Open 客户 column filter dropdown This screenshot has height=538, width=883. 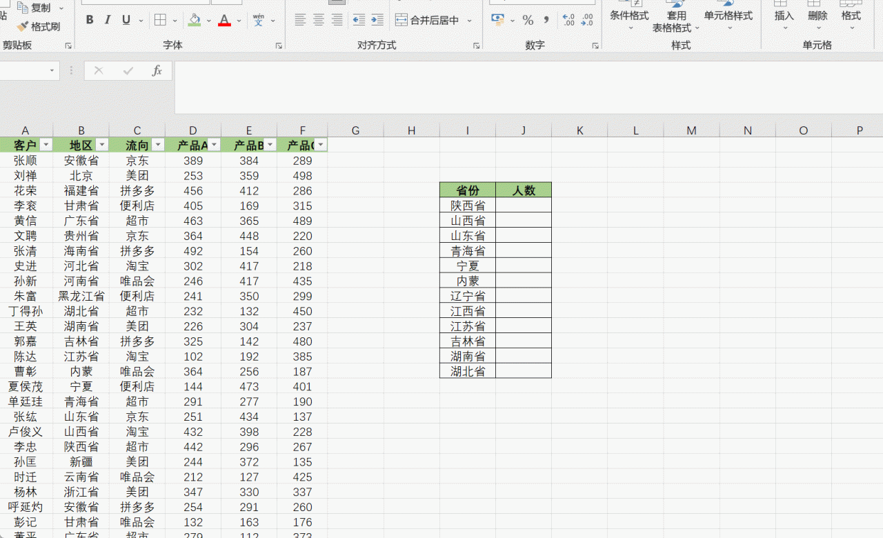(46, 145)
